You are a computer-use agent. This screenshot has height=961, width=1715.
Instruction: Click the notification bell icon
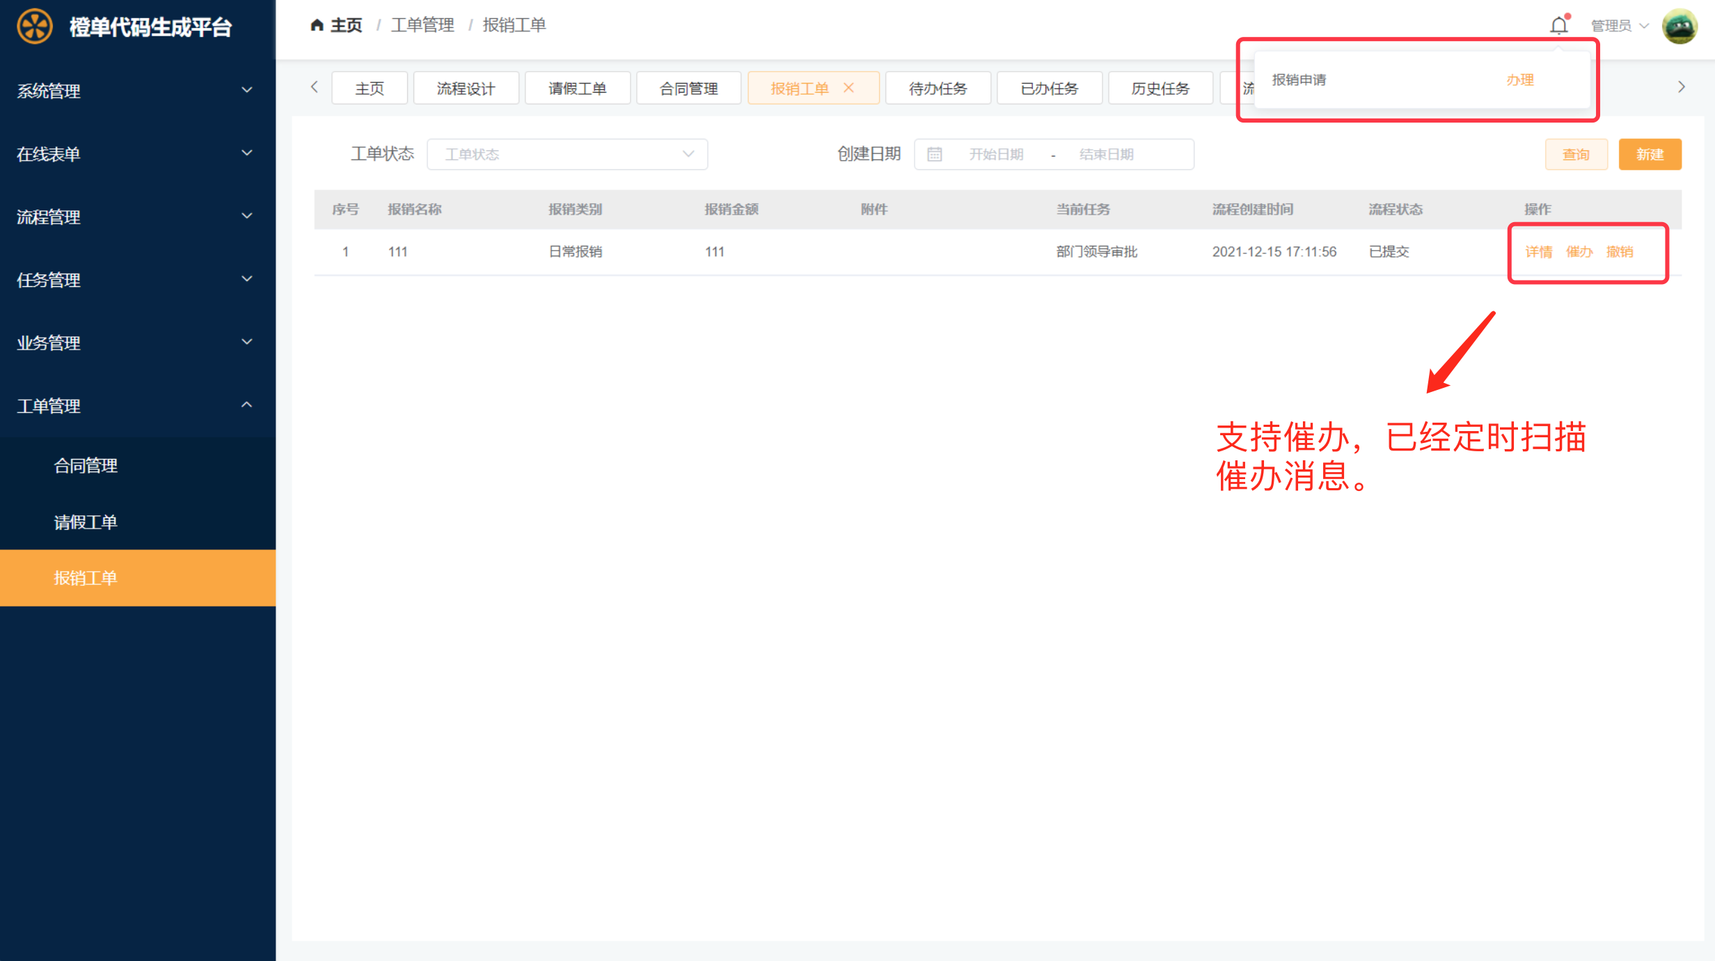(x=1558, y=26)
